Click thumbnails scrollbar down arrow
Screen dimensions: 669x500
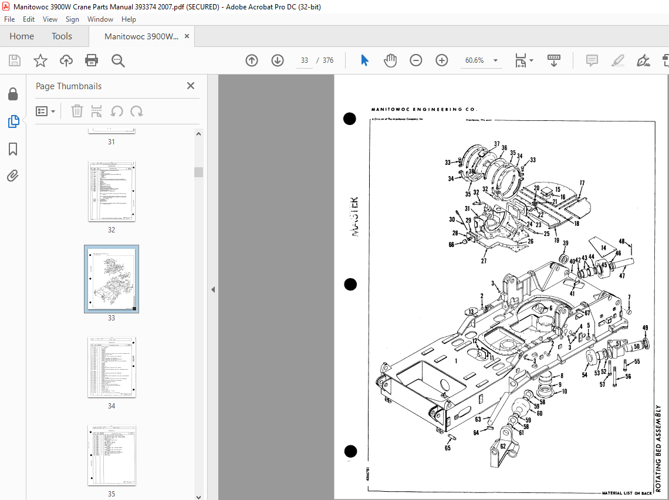[198, 496]
